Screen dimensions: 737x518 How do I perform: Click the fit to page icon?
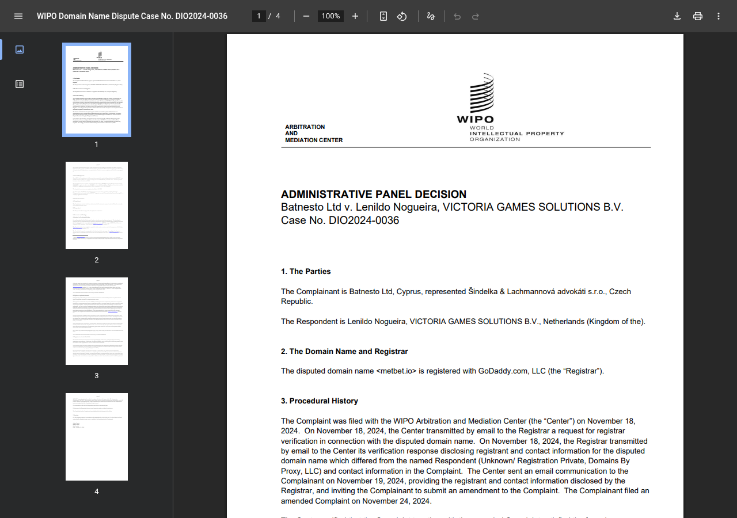coord(383,16)
